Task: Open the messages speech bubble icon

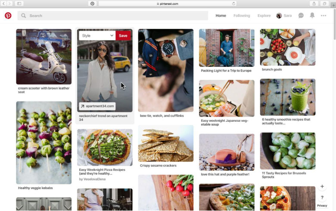Action: click(x=301, y=16)
